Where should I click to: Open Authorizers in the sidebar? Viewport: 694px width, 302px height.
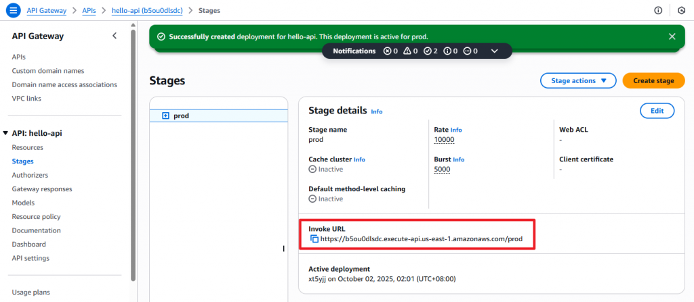click(30, 175)
